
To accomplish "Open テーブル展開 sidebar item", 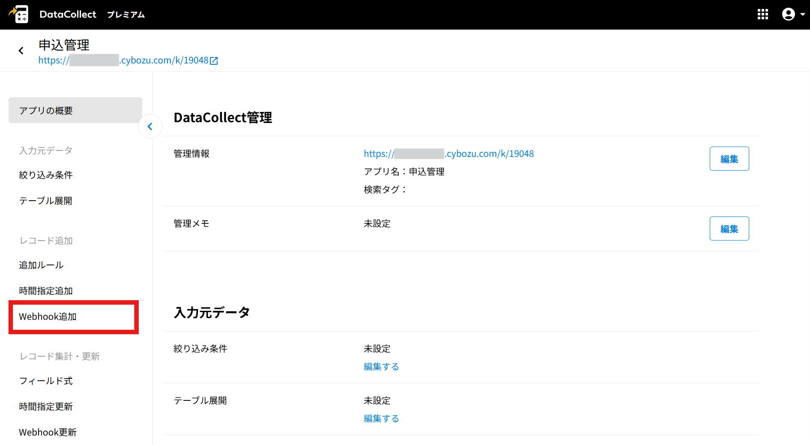I will [x=45, y=201].
